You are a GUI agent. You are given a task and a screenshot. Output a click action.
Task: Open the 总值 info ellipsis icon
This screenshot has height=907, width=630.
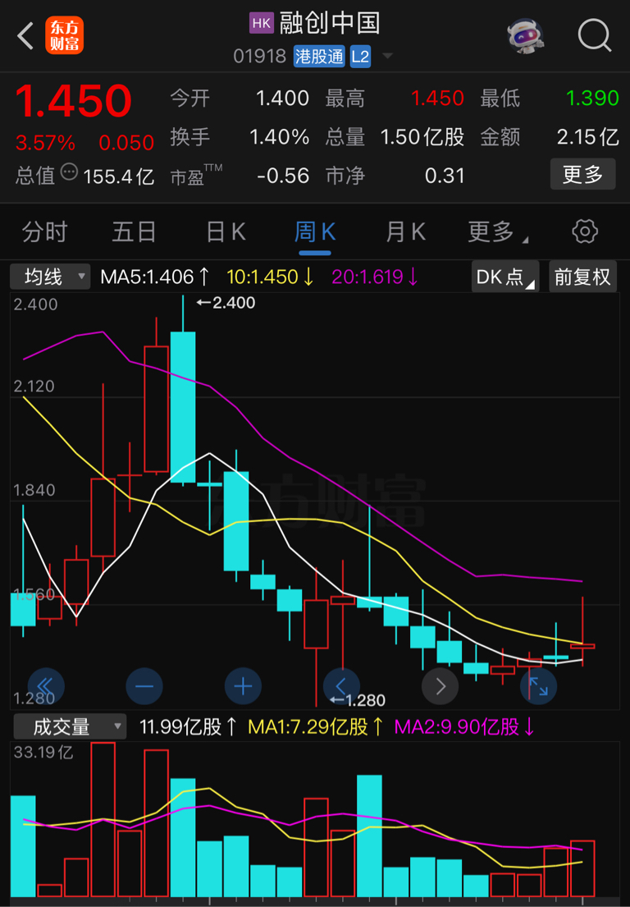coord(69,172)
